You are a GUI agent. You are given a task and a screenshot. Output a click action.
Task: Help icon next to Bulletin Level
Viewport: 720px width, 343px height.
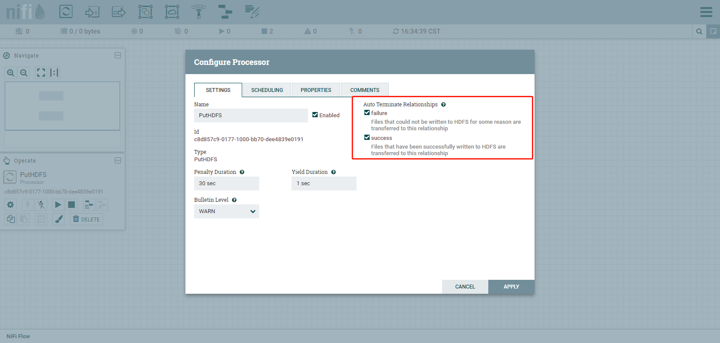pyautogui.click(x=234, y=200)
